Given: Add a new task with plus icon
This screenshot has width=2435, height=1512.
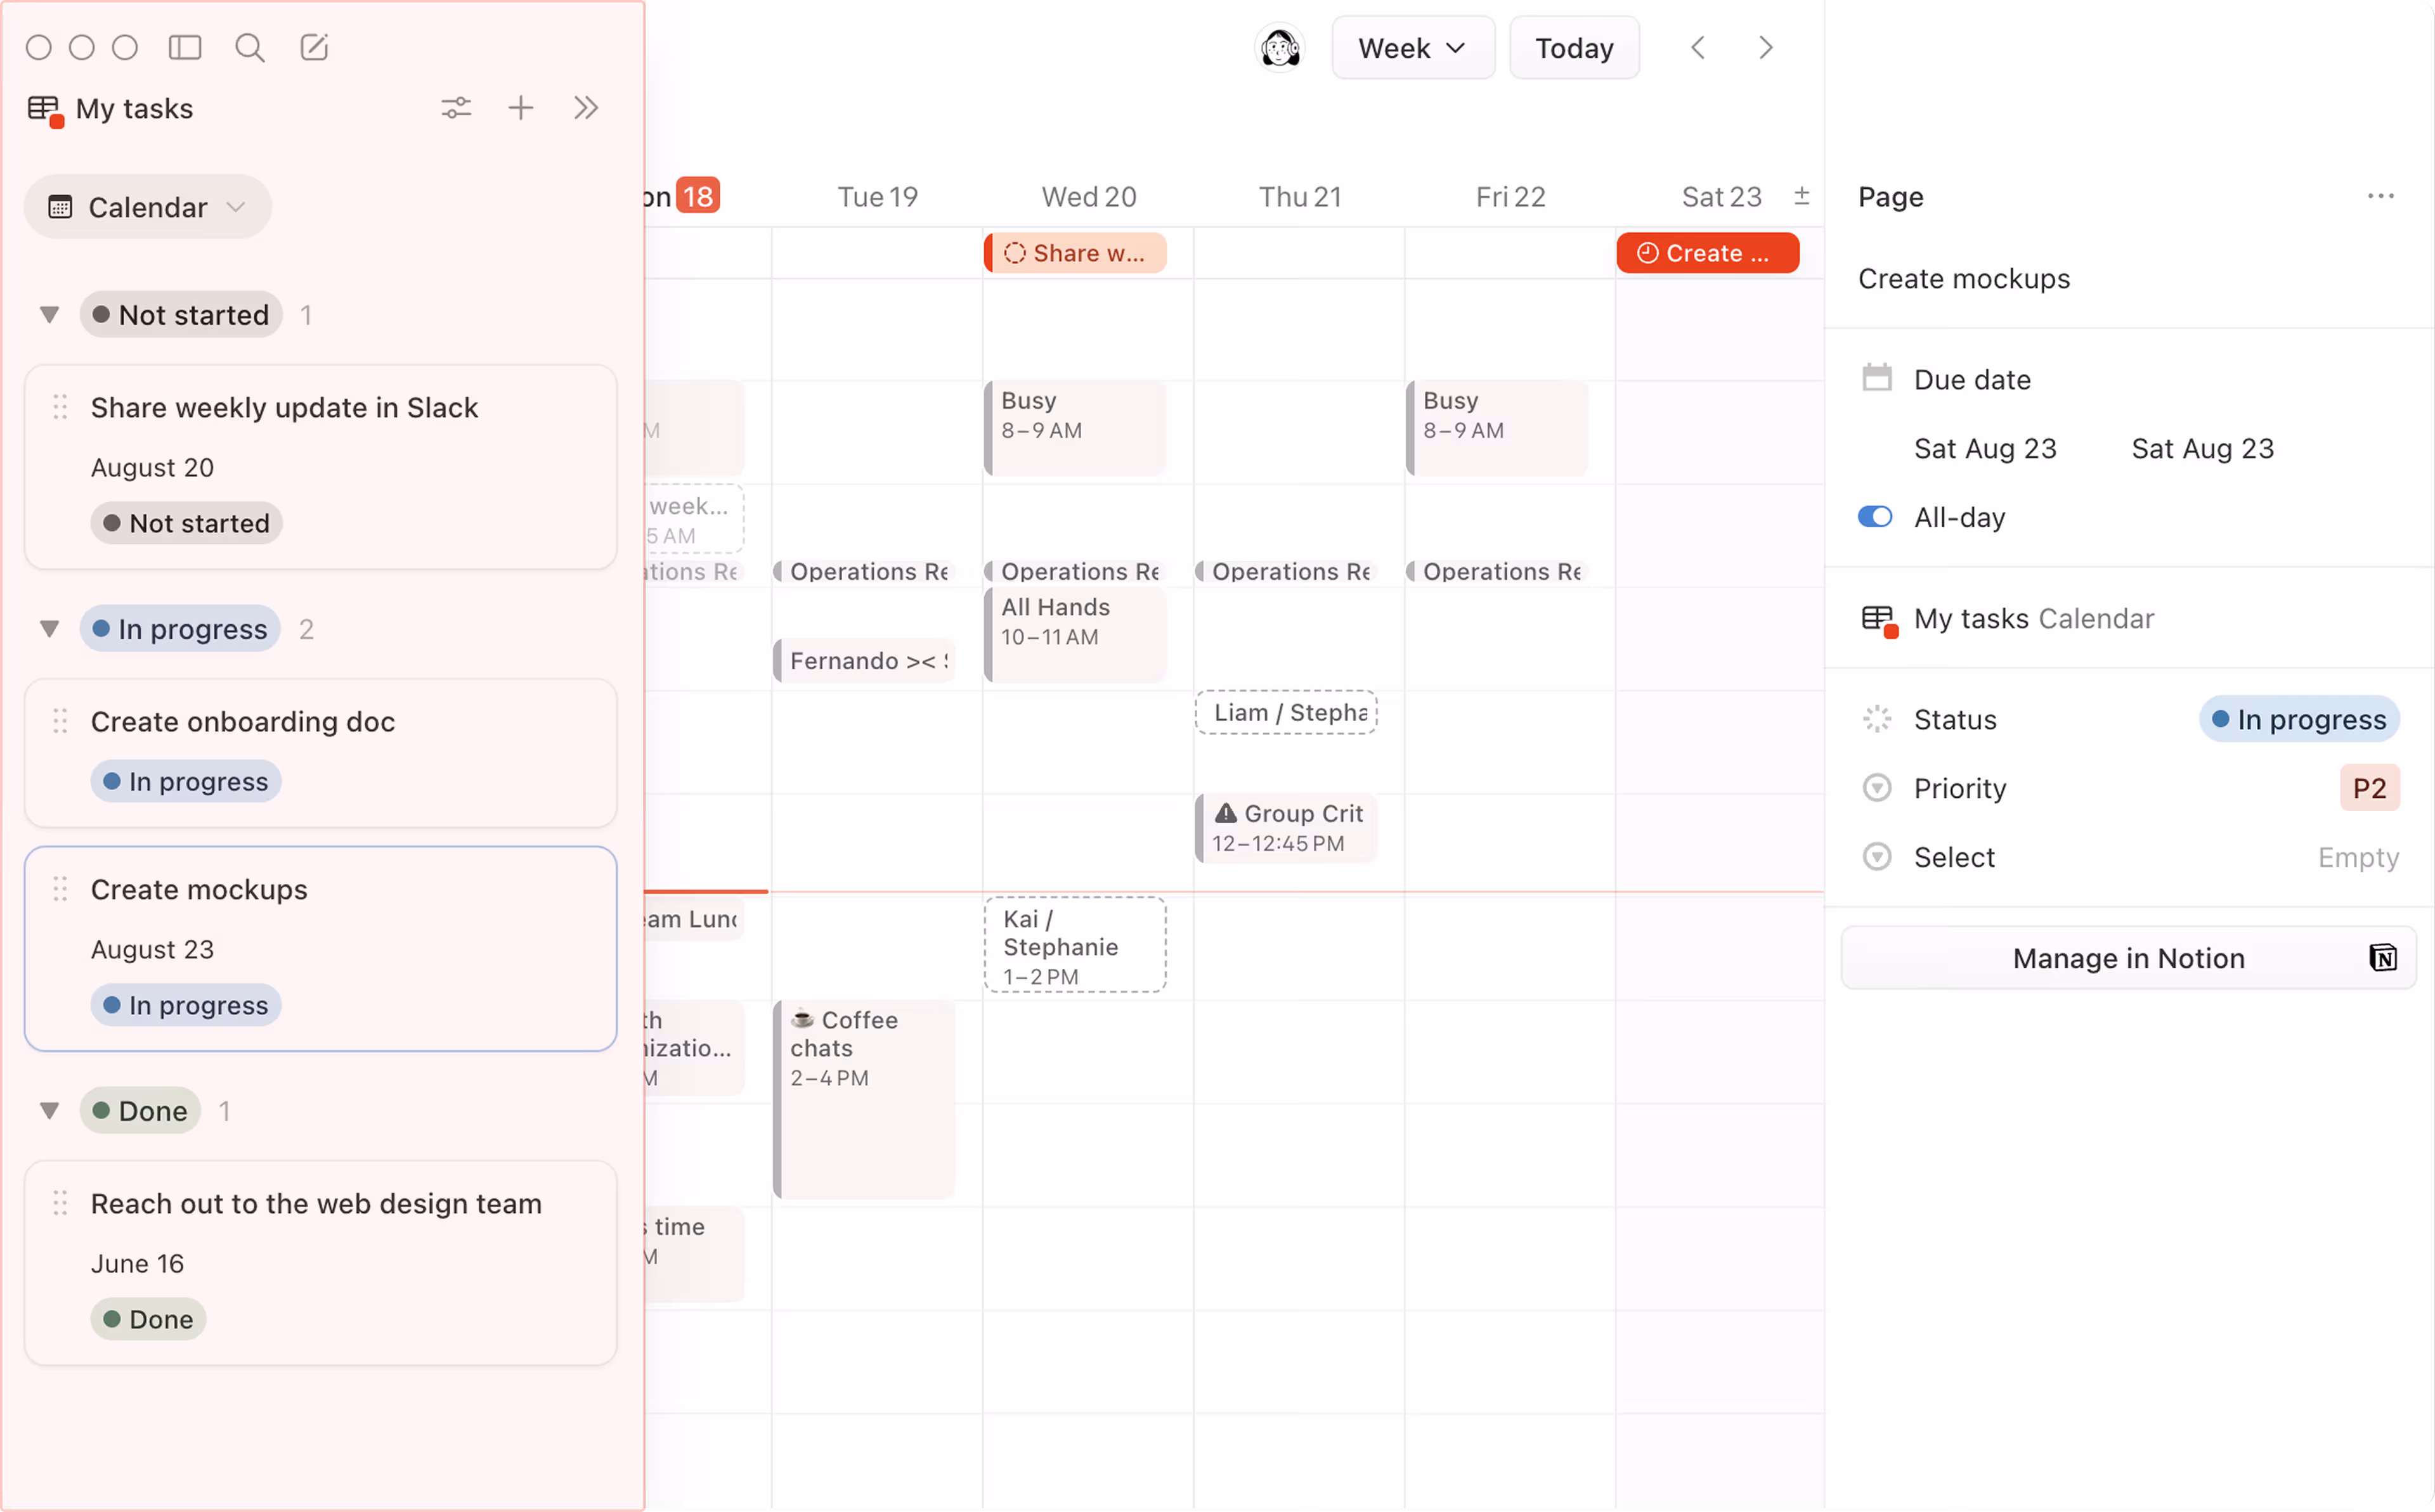Looking at the screenshot, I should [x=520, y=108].
